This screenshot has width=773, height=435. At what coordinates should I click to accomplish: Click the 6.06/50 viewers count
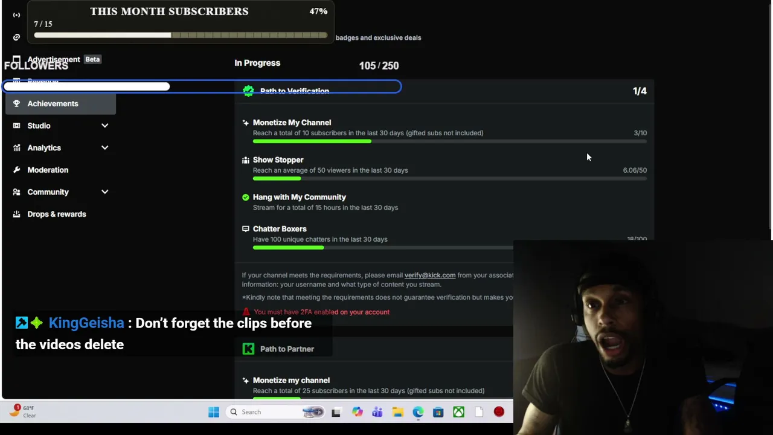635,170
